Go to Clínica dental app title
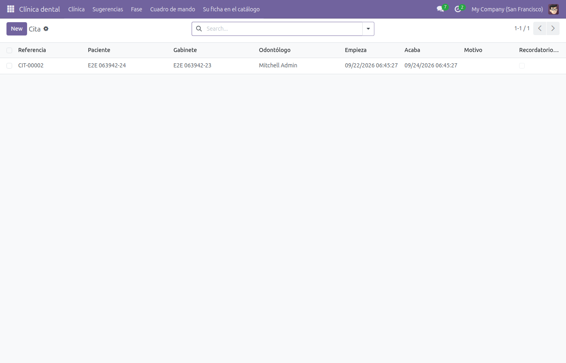Viewport: 566px width, 363px height. pos(40,9)
